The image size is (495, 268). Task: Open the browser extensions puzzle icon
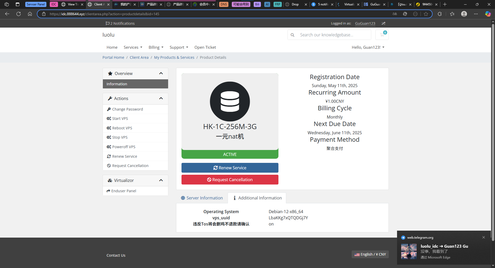coord(440,14)
